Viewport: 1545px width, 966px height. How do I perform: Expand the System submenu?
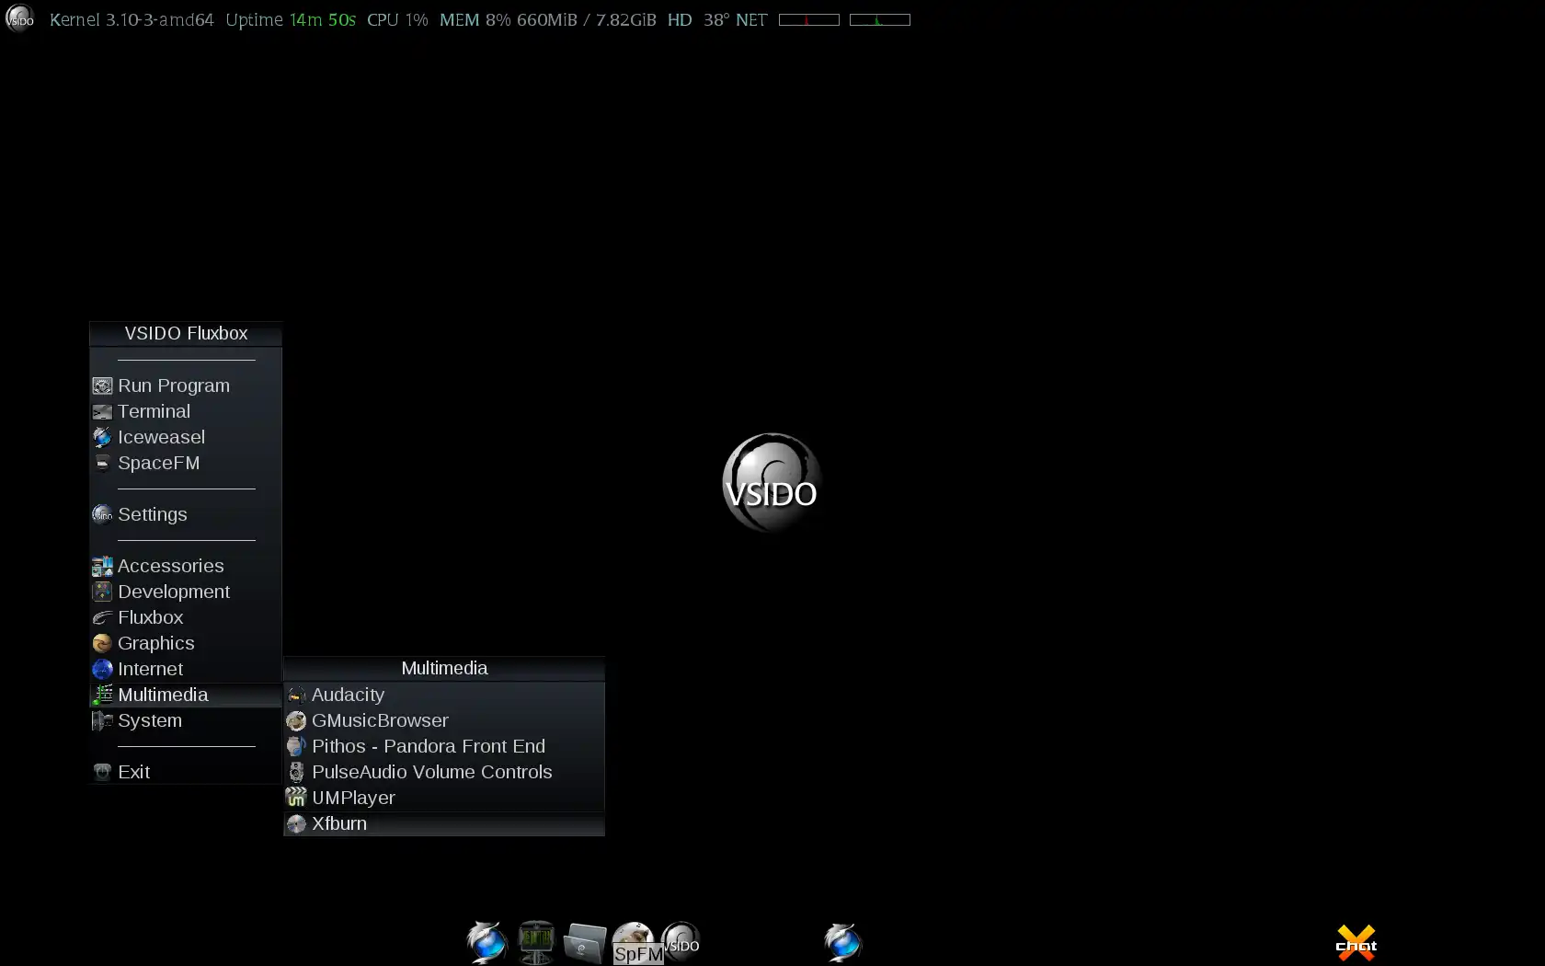[x=186, y=720]
